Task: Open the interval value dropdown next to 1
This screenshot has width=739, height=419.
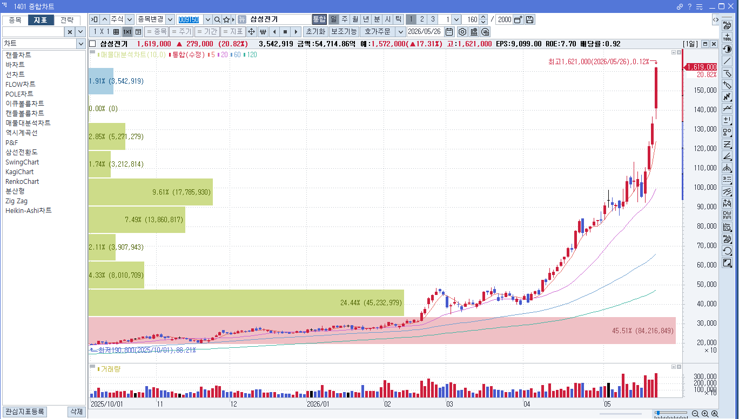Action: 456,19
